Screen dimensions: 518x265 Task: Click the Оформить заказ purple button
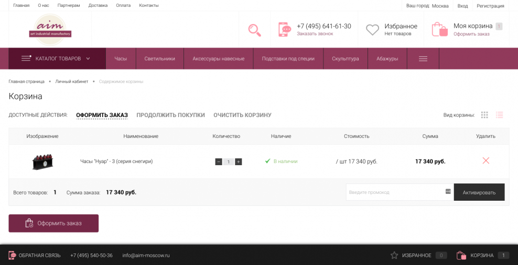pyautogui.click(x=53, y=223)
